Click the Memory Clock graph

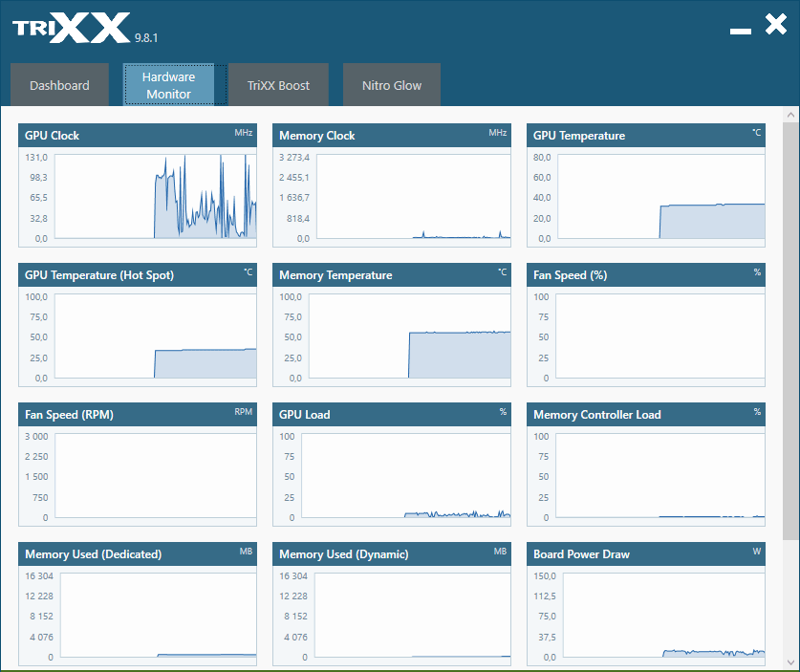tap(413, 196)
